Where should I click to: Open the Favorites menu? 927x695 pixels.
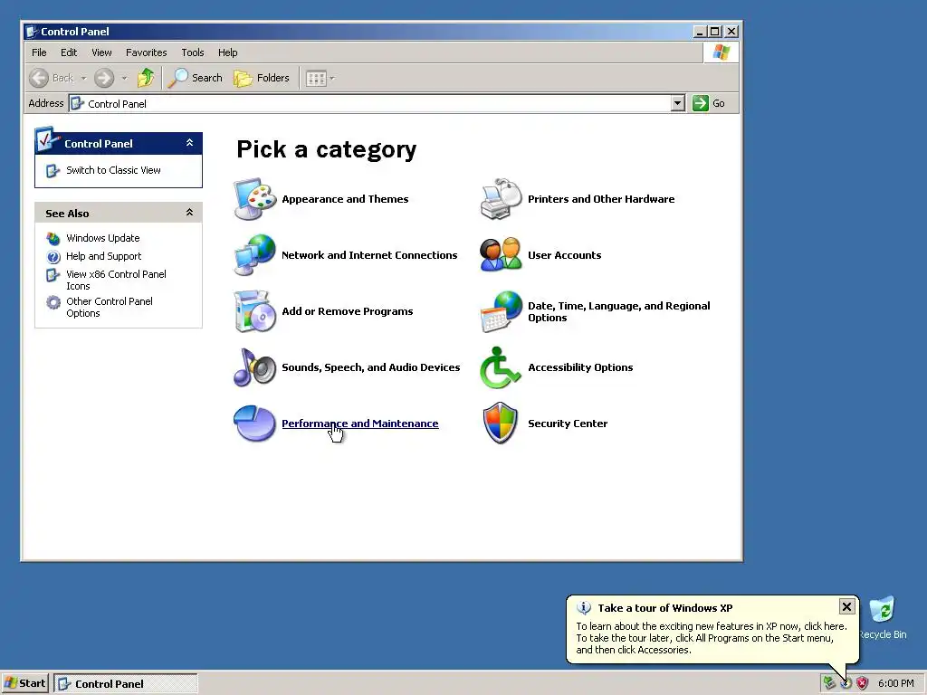tap(146, 52)
